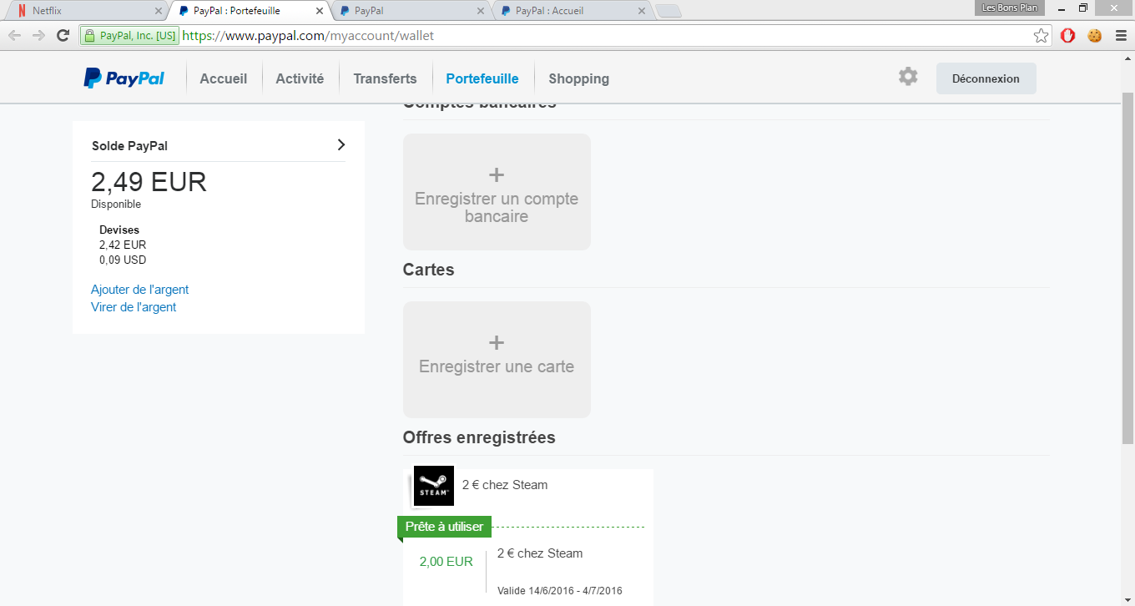This screenshot has width=1135, height=606.
Task: Close the PayPal : Portefeuille tab
Action: [320, 11]
